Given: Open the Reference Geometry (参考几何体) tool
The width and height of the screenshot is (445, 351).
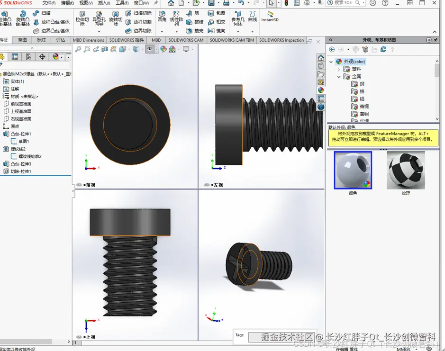Looking at the screenshot, I should (x=238, y=19).
